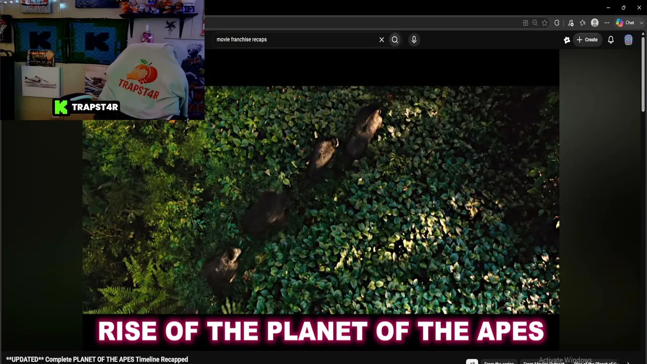The height and width of the screenshot is (364, 647).
Task: Show more filter chips with right arrow
Action: 628,362
